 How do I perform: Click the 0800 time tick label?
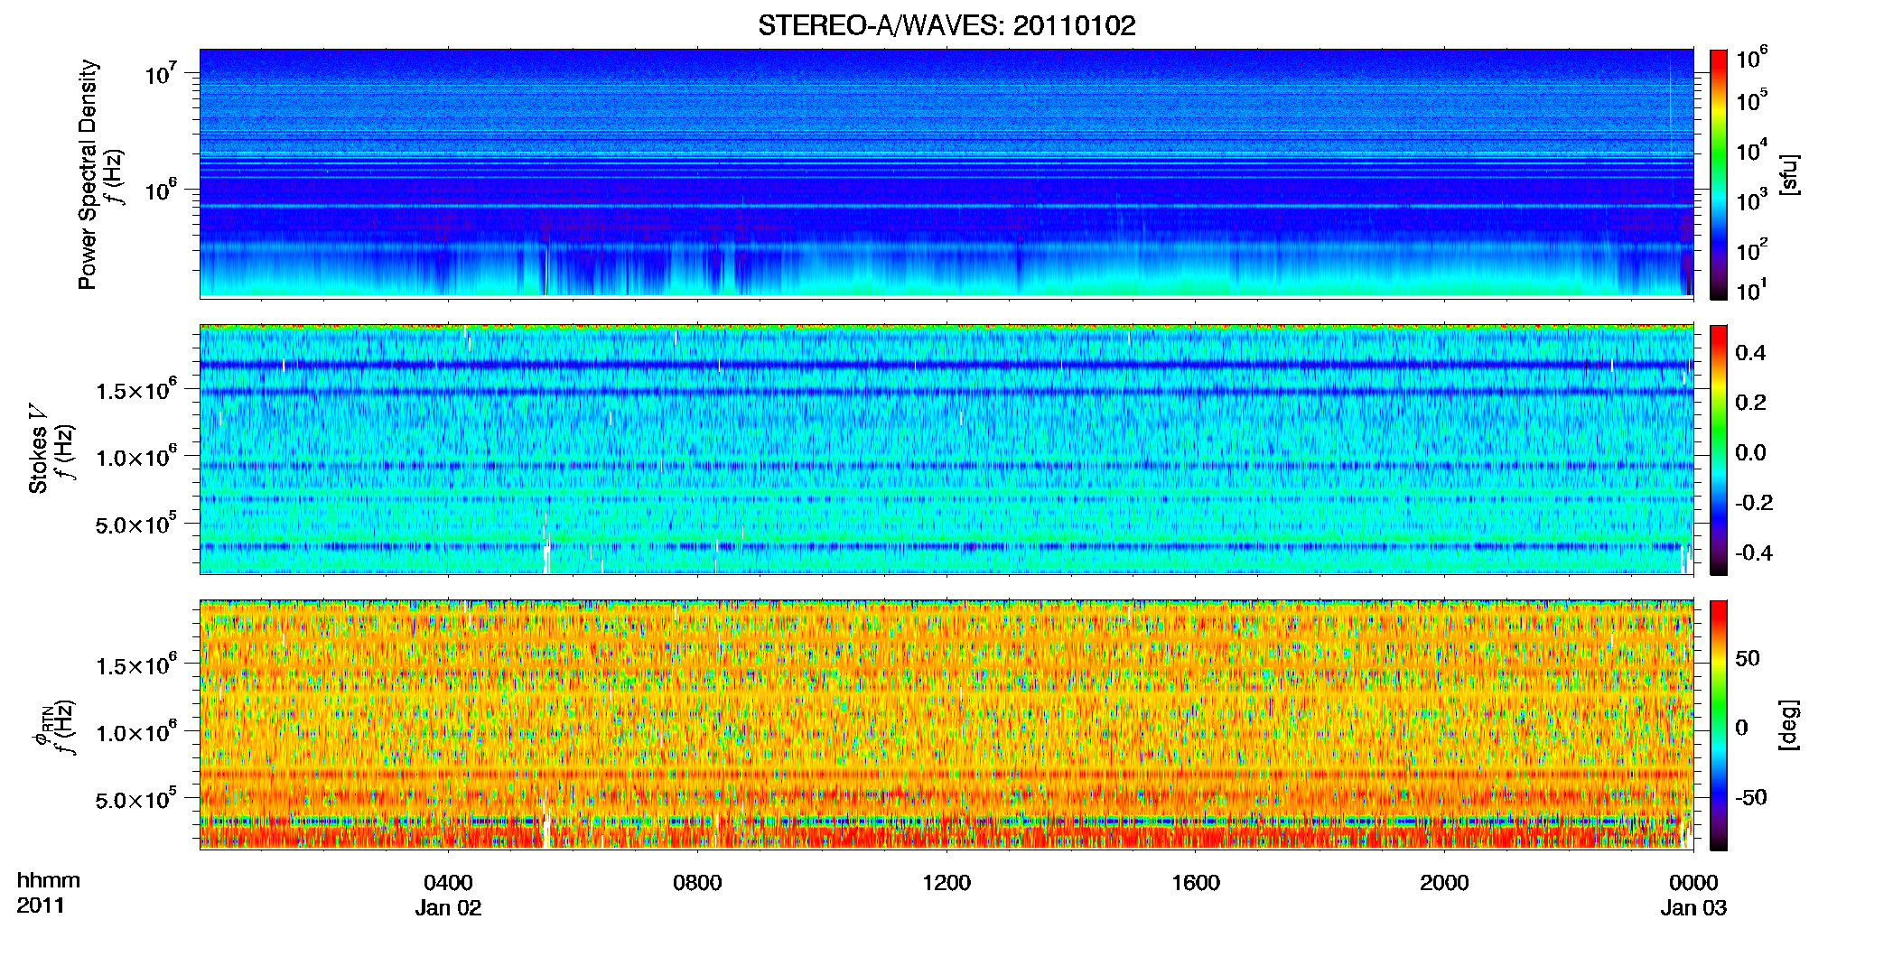[697, 882]
